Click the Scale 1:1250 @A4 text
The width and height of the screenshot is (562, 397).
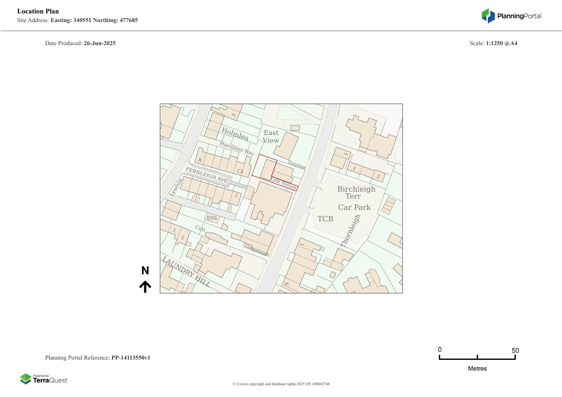click(493, 43)
